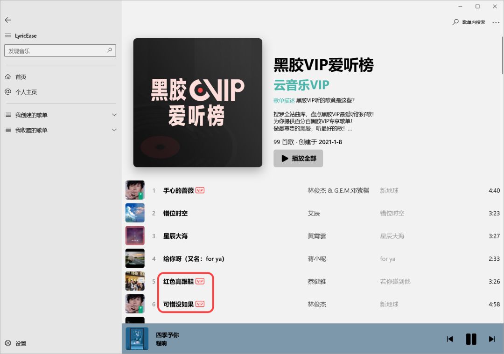Select song title 红色高跟鞋

coord(178,282)
